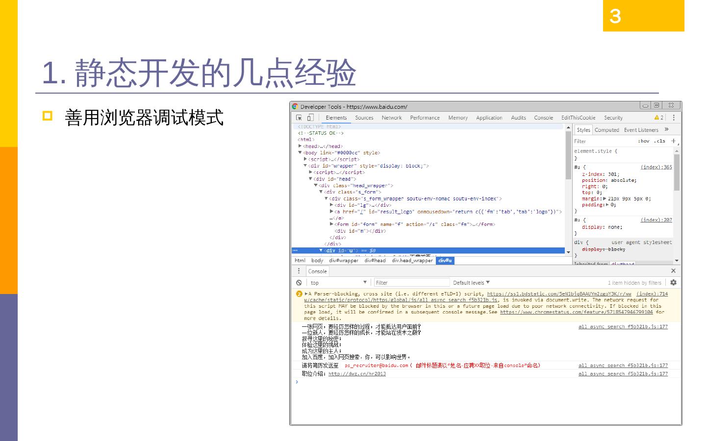Expand the form id="form" node
This screenshot has height=441, width=706.
coord(332,224)
